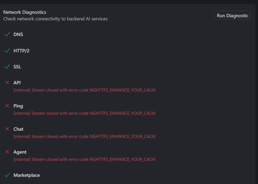Click the error message under Chat
The image size is (258, 184).
(x=84, y=136)
